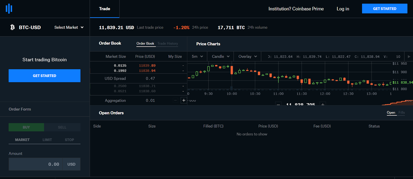Click the bid price 11838.60 row
413x179 pixels.
(x=138, y=91)
